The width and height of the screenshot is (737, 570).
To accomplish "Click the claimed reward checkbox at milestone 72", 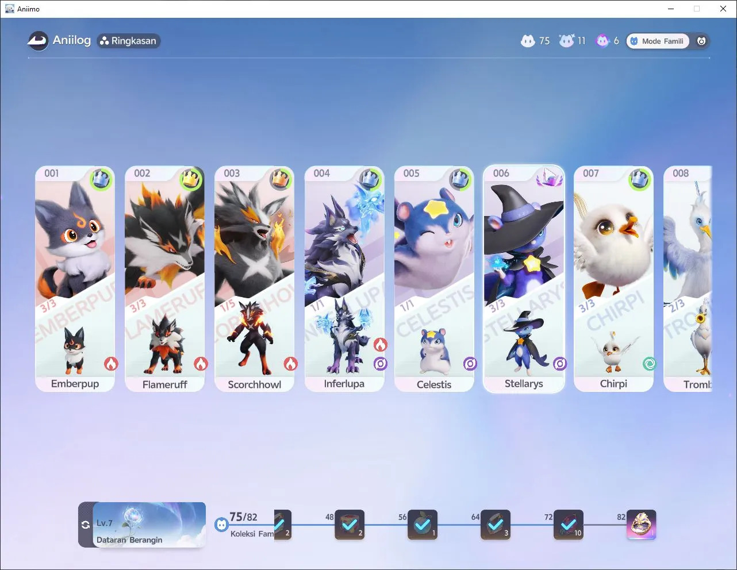I will pyautogui.click(x=569, y=525).
